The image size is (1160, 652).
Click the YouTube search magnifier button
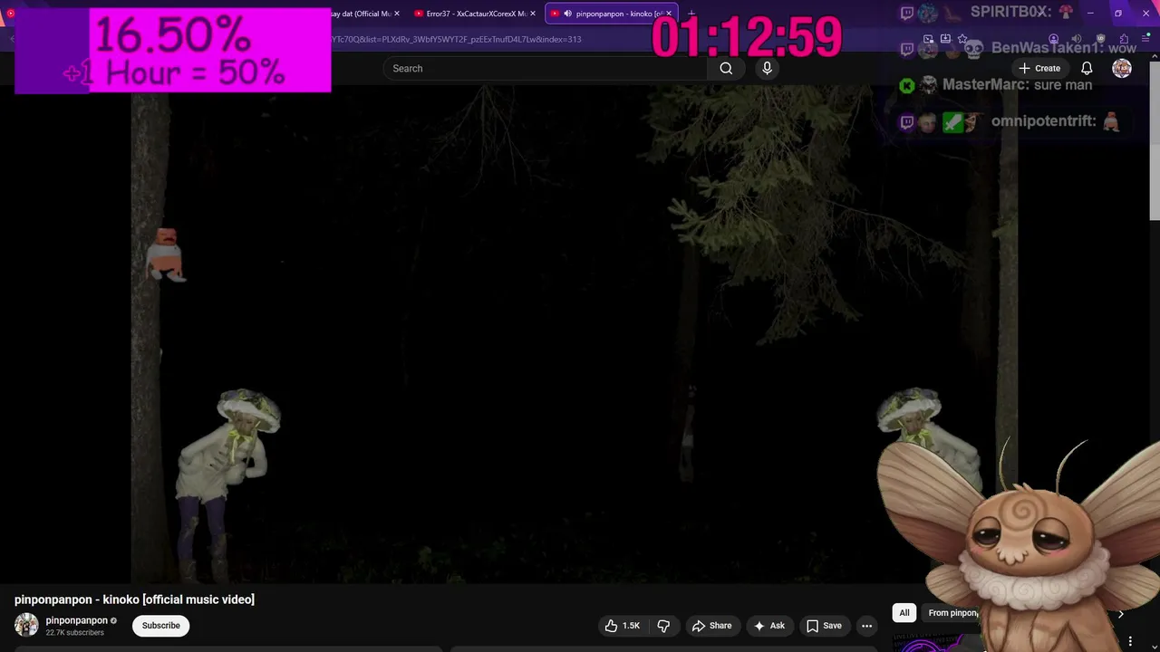[x=726, y=68]
